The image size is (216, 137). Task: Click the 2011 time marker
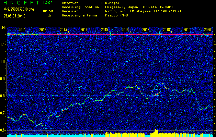(x=22, y=30)
